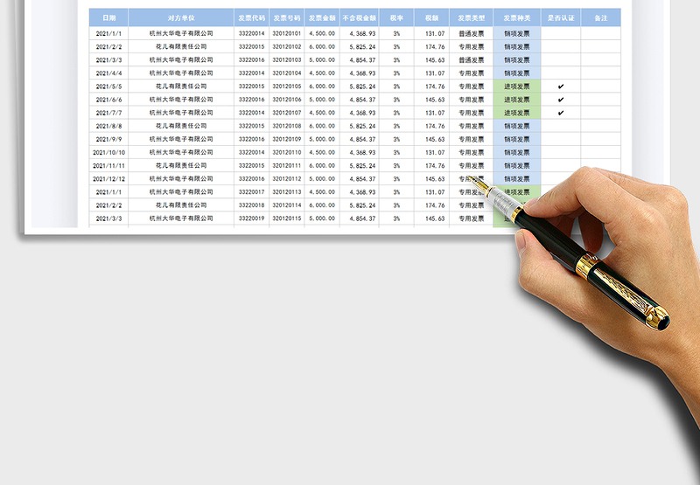Click the 发票代码 column header

click(251, 17)
